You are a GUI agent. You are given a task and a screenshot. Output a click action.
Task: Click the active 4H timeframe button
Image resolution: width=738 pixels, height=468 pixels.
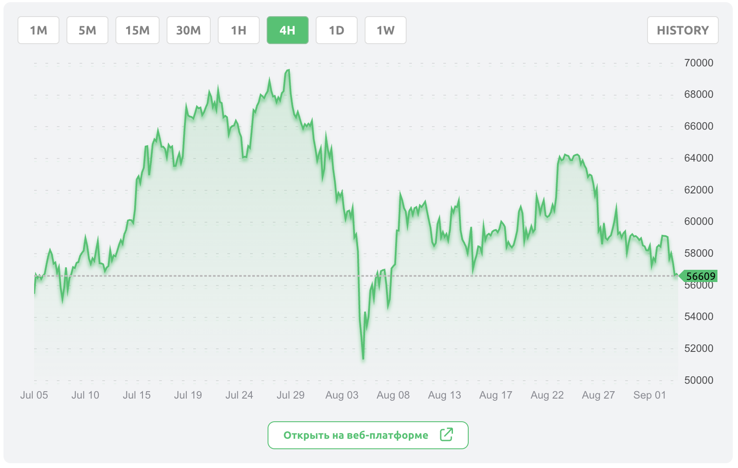pyautogui.click(x=288, y=30)
